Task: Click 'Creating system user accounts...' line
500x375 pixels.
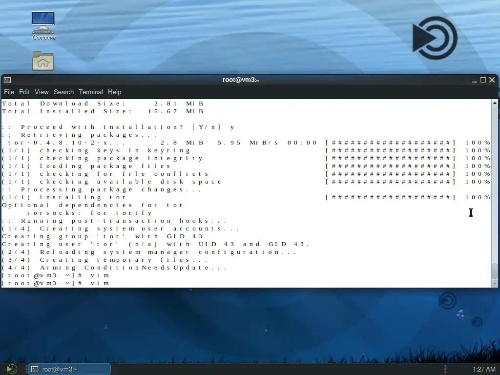Action: 121,229
